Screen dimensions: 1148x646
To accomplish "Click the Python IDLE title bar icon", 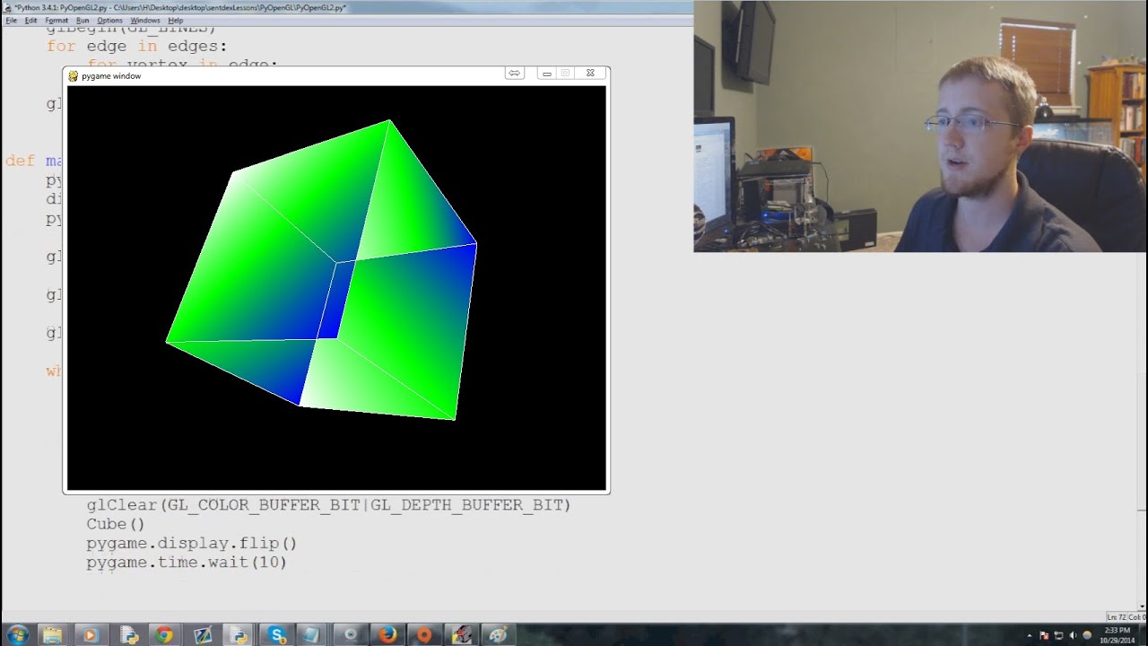I will [x=8, y=7].
